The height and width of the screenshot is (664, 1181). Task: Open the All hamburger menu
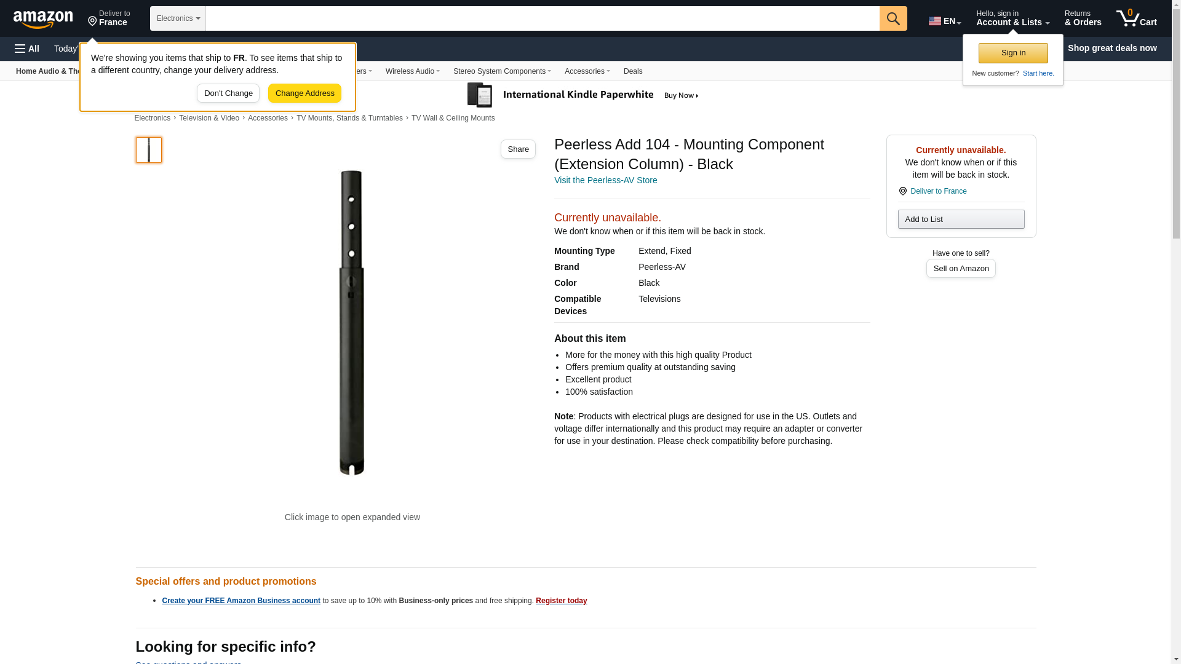coord(27,49)
